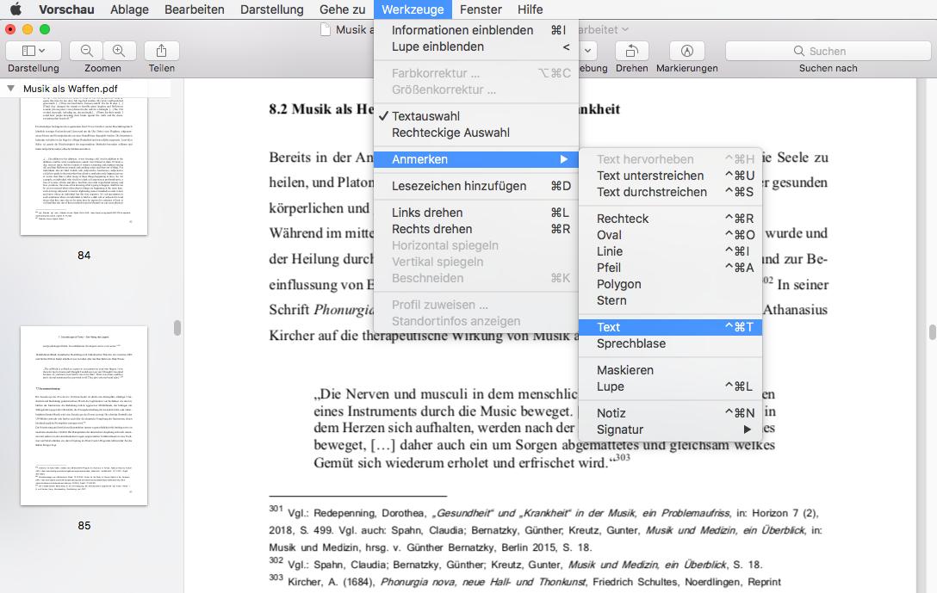Add a Pfeil annotation

pyautogui.click(x=671, y=268)
